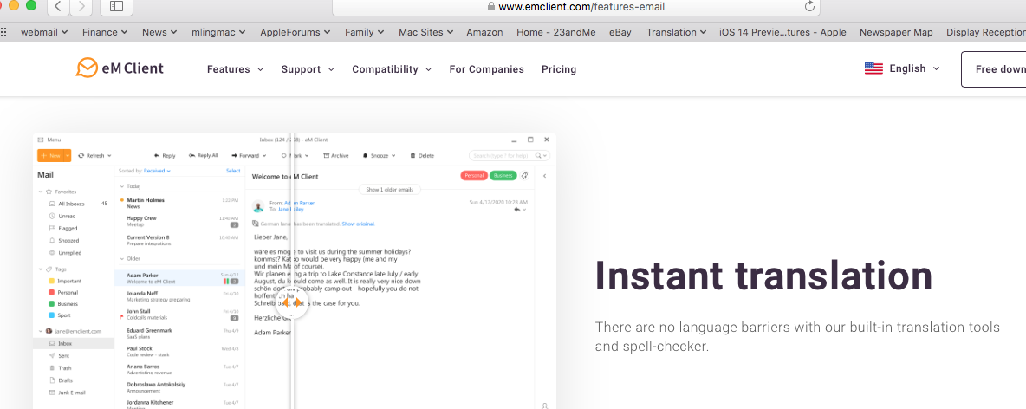
Task: Open the Translation bookmarks folder
Action: pos(676,32)
